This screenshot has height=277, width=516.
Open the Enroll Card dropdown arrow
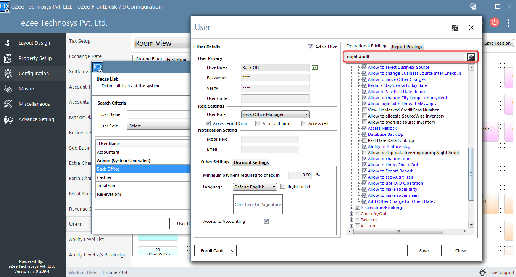click(x=233, y=251)
